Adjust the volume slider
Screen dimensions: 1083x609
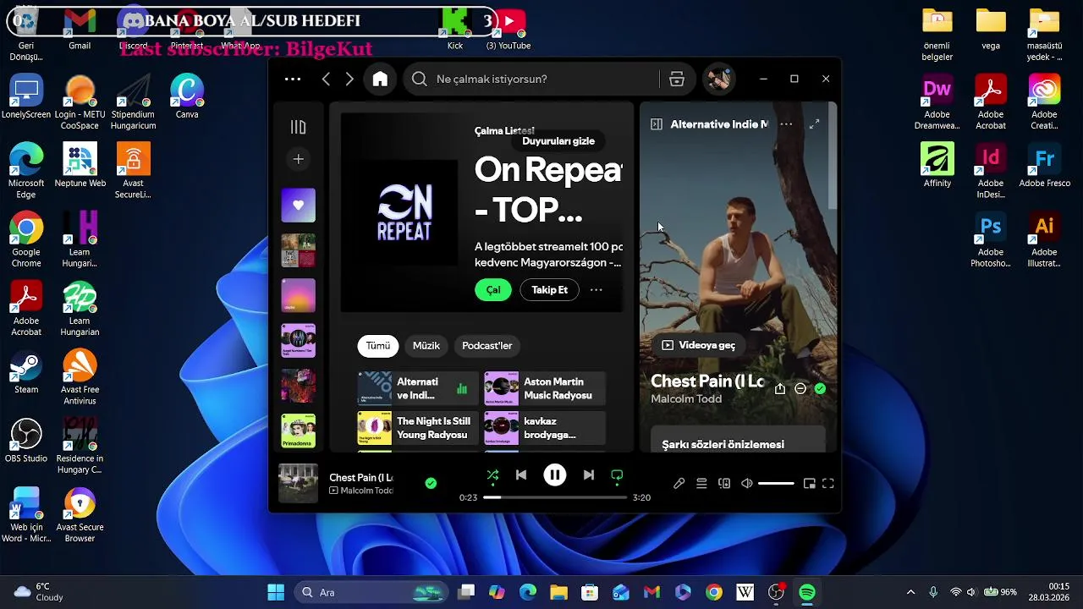pos(776,484)
